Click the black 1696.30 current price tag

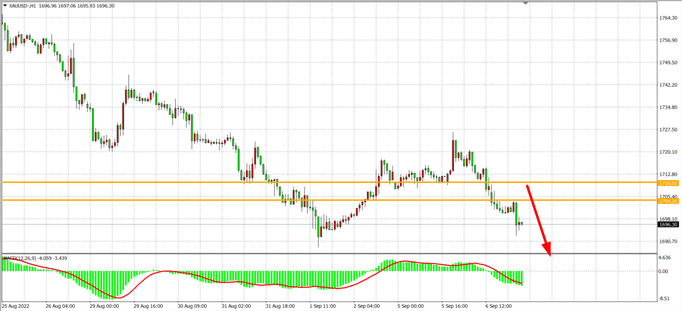(x=668, y=225)
